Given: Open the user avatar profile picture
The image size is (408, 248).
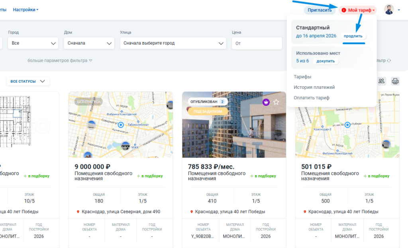Looking at the screenshot, I should tap(389, 10).
